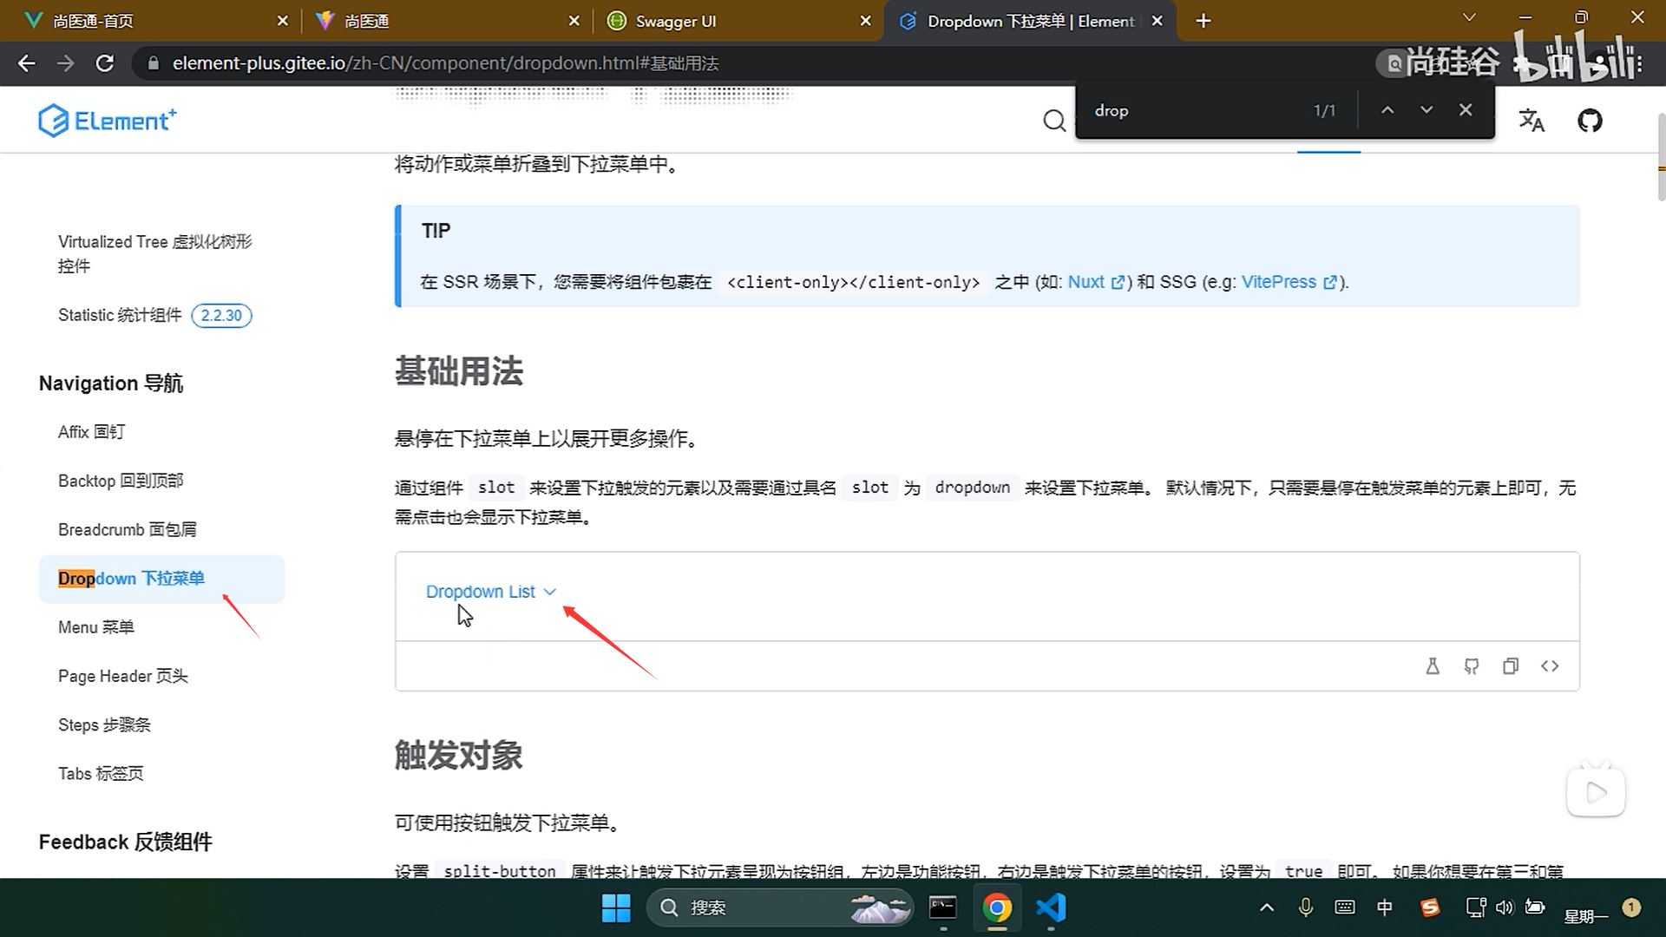Edit this demo on GitHub
Screen dimensions: 1666x937
pos(1472,665)
